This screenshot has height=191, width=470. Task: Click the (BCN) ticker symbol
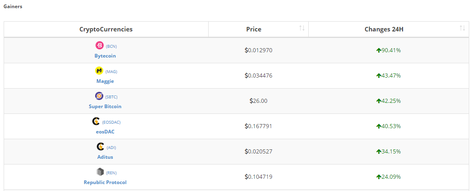111,47
